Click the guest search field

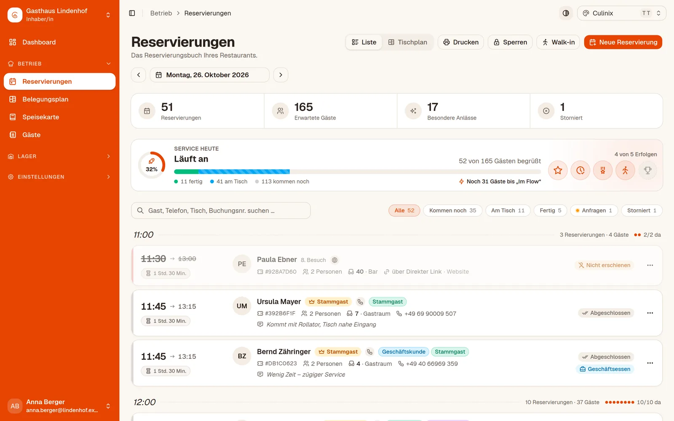pyautogui.click(x=221, y=210)
